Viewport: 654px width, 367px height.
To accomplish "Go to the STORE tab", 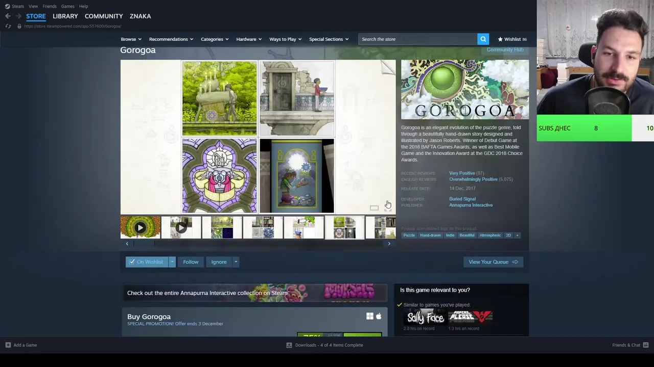I will point(36,16).
